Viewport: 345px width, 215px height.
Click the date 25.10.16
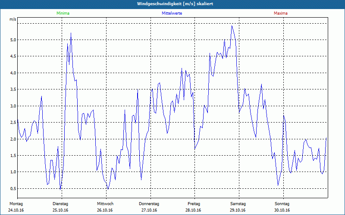point(60,210)
